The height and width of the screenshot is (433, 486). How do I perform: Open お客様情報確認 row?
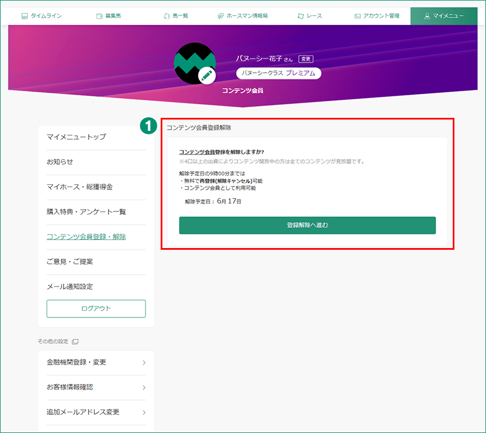pyautogui.click(x=96, y=387)
